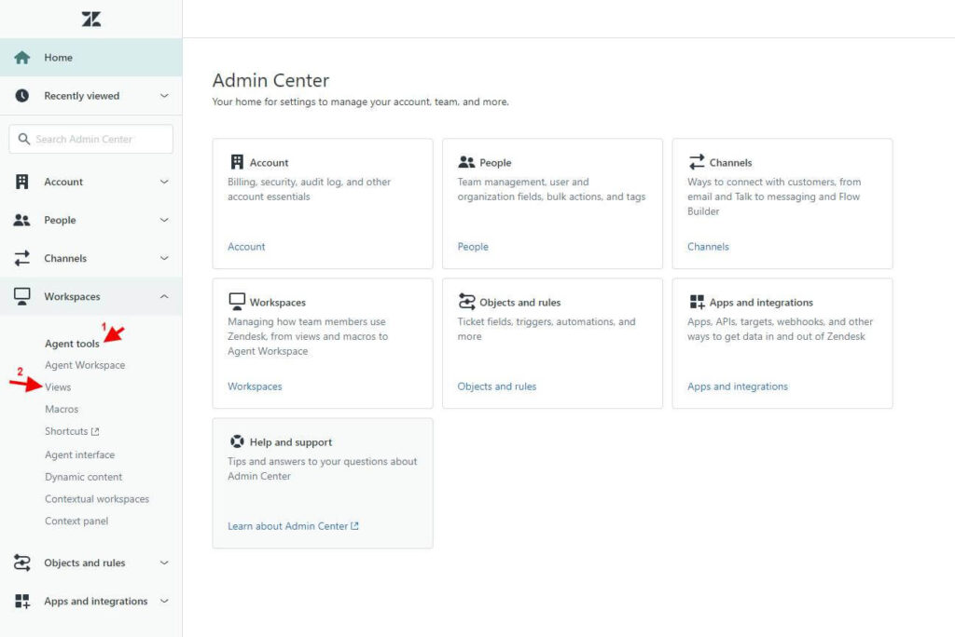Click the Recently viewed label
Viewport: 955px width, 637px height.
(x=82, y=96)
